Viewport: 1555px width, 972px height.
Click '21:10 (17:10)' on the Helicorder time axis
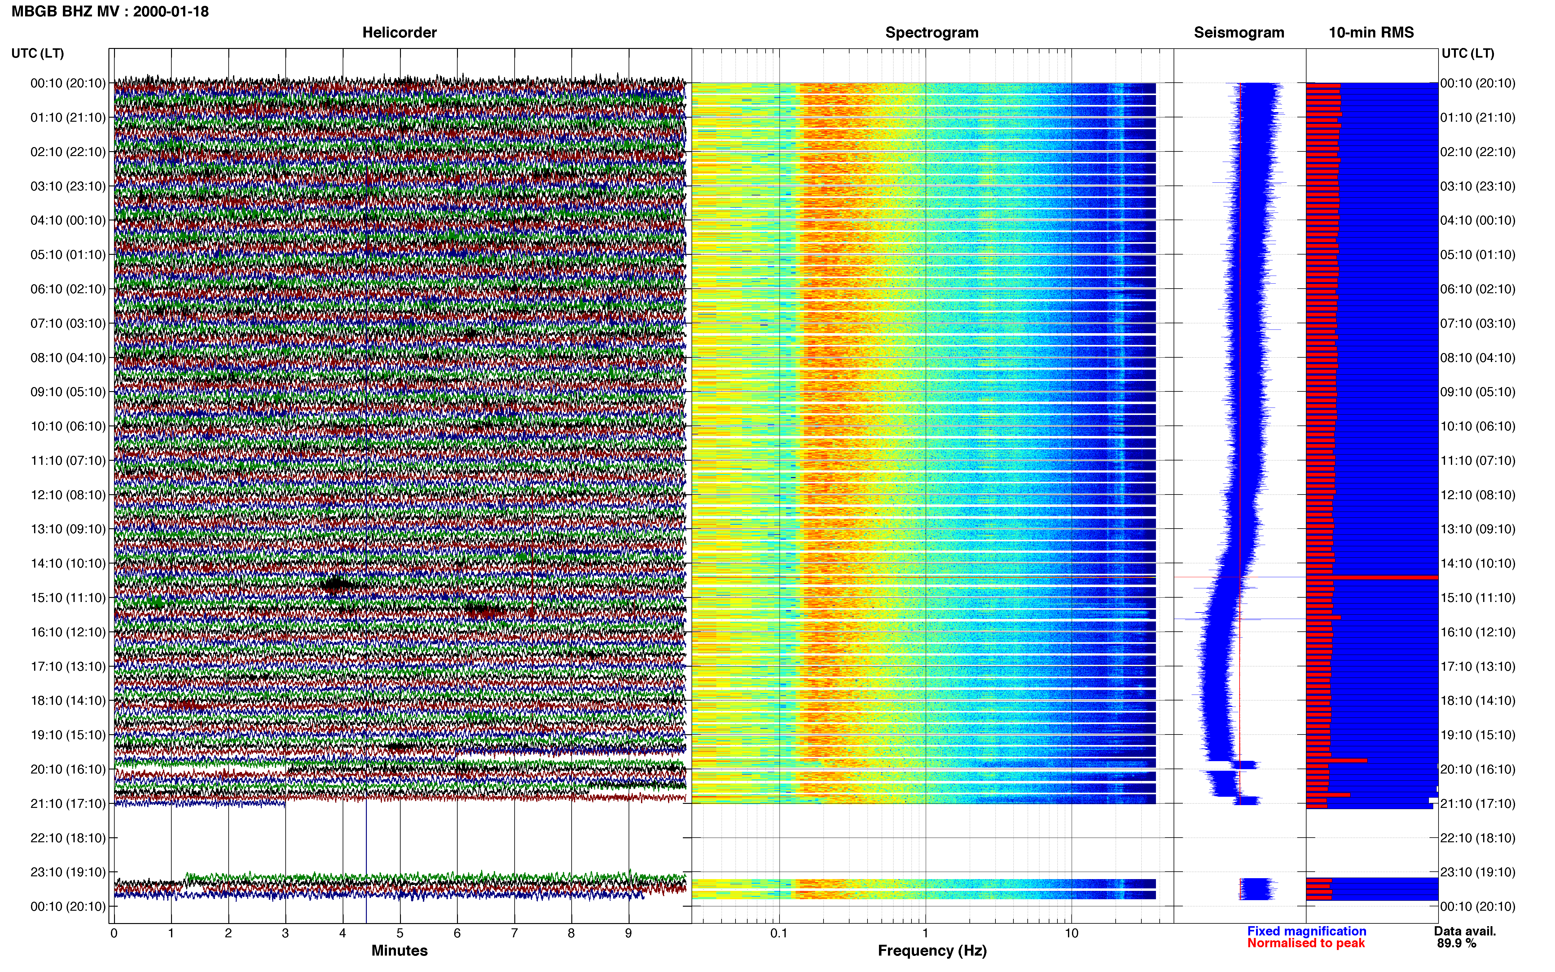pos(68,804)
